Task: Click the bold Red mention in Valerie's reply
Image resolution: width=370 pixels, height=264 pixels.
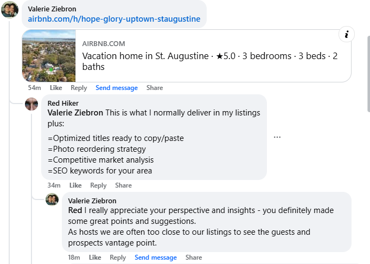Action: [x=75, y=210]
